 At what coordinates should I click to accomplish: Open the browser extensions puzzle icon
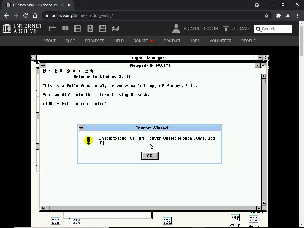[278, 15]
